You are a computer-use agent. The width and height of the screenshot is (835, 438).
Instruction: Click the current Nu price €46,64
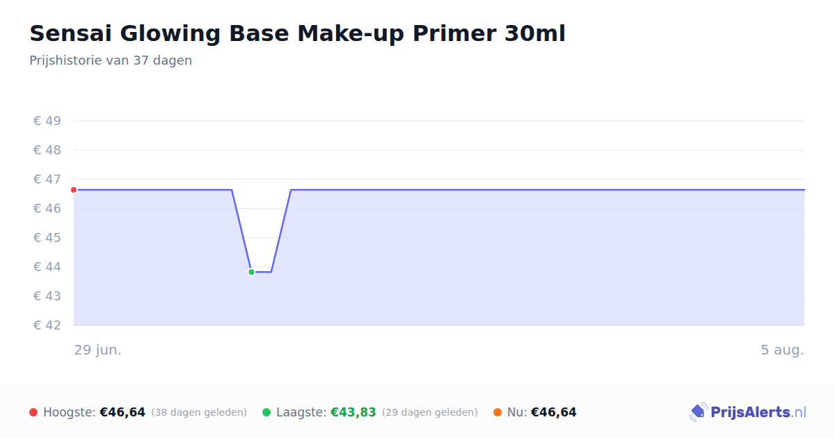click(x=554, y=412)
